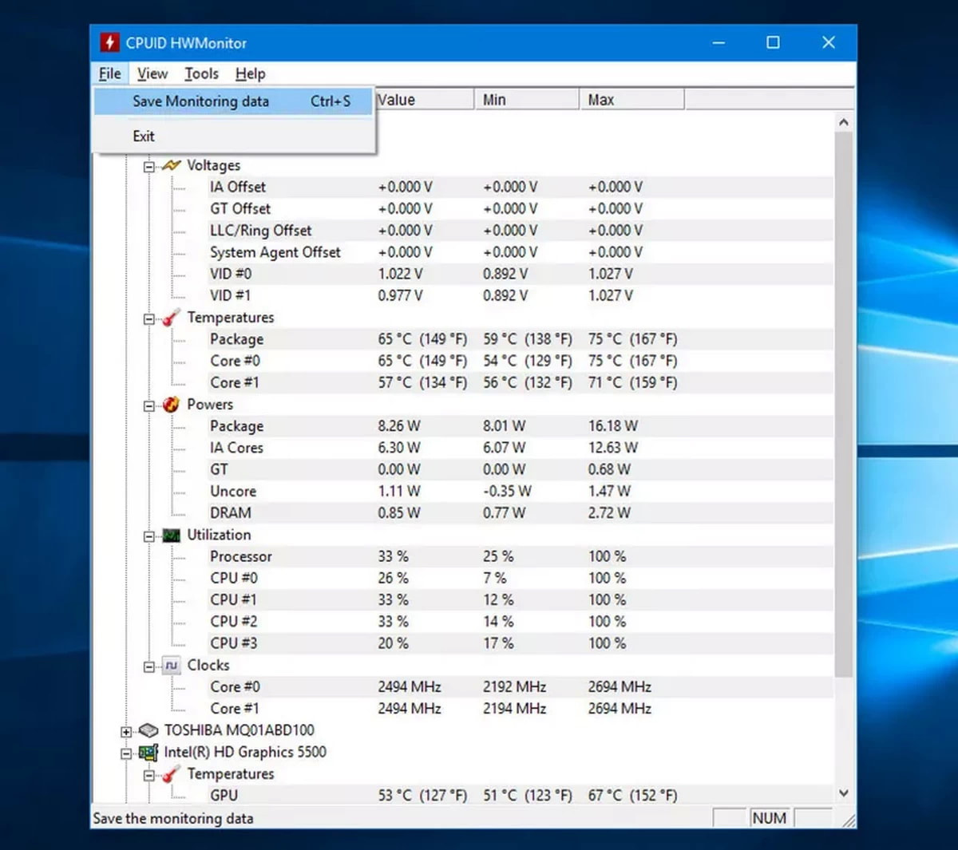
Task: Click the Intel HD Graphics adapter icon
Action: pos(147,752)
